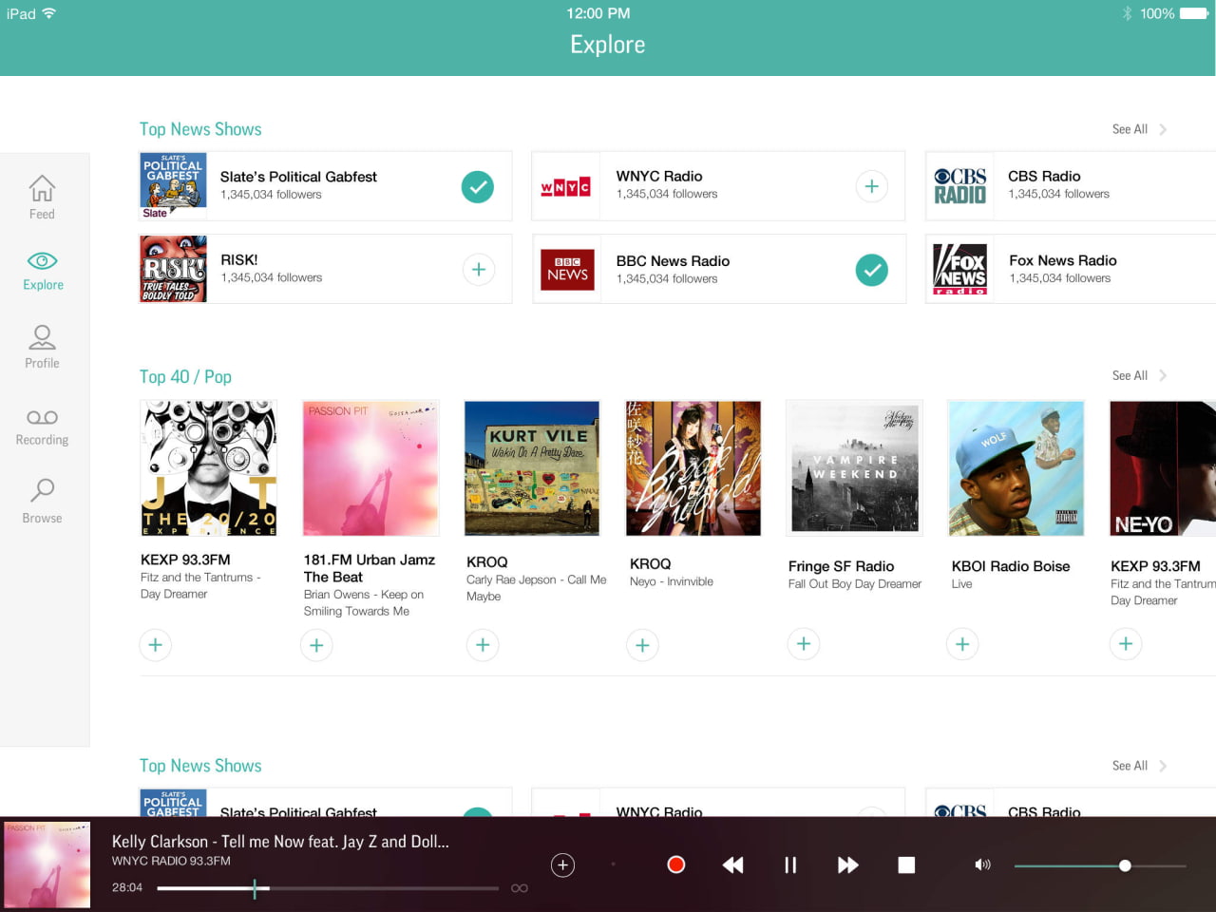Follow WNYC Radio show

tap(871, 186)
